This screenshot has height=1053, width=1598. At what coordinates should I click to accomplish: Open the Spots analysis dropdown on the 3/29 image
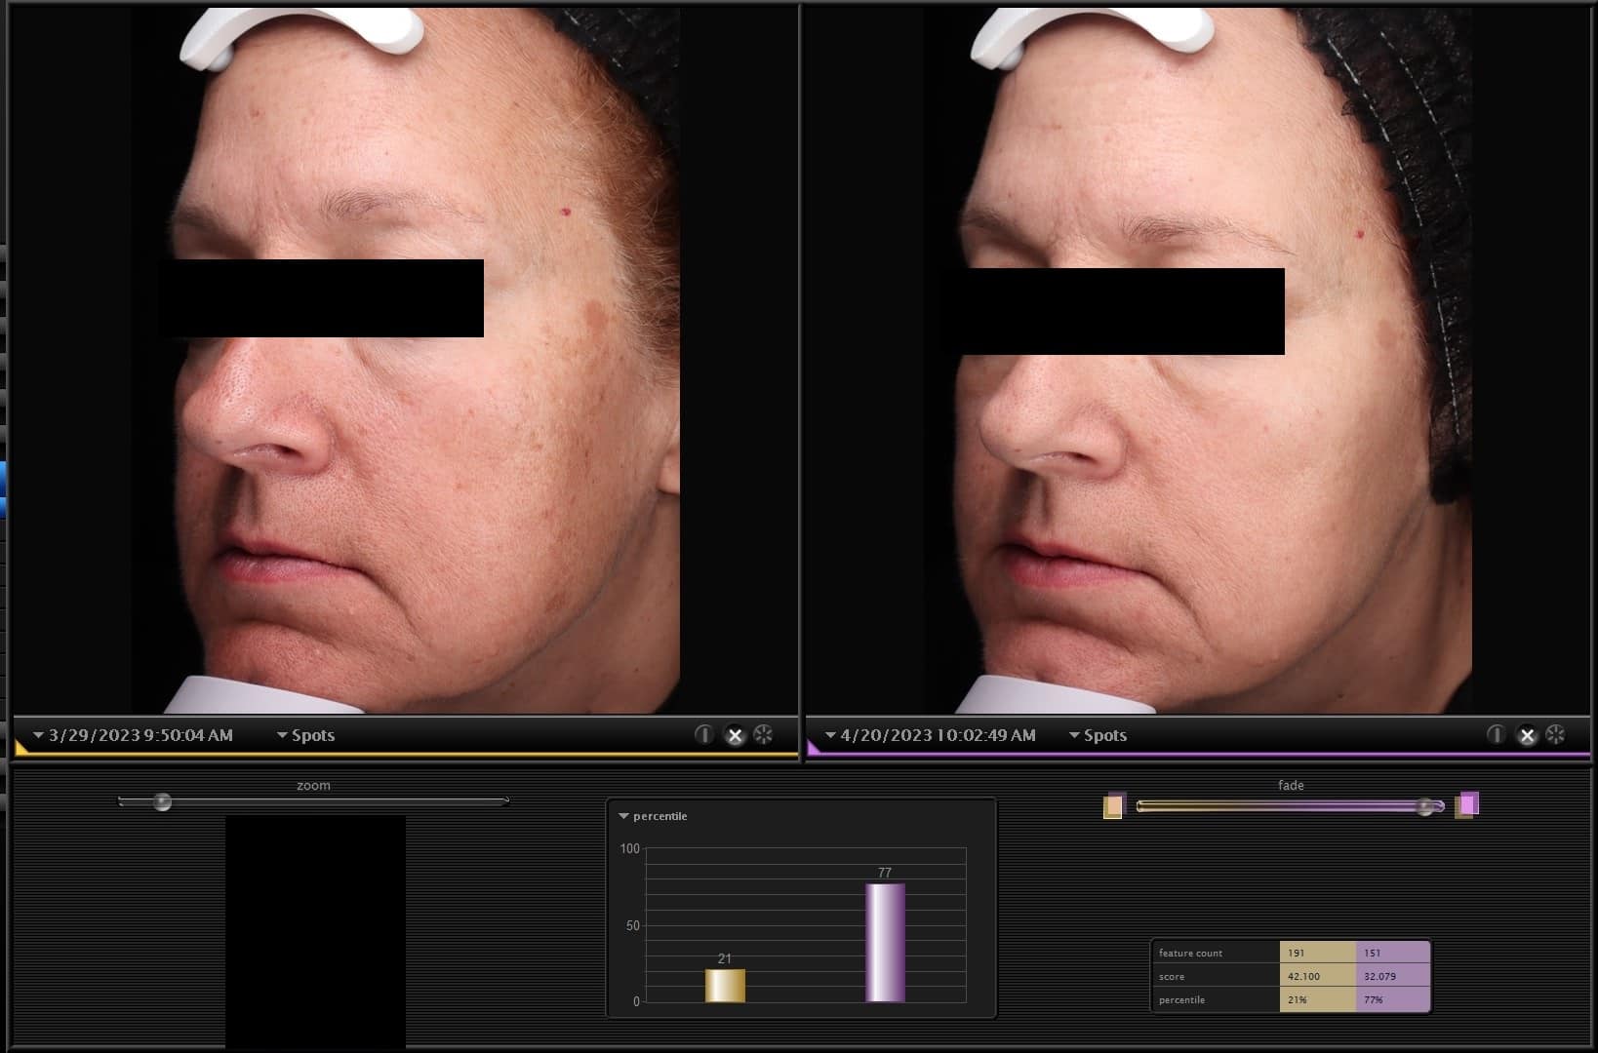(x=306, y=735)
